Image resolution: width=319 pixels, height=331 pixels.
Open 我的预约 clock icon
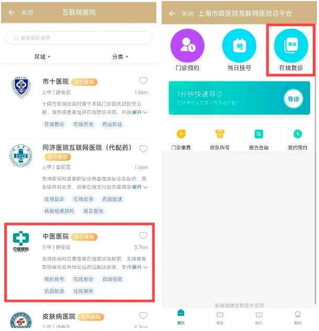[297, 134]
